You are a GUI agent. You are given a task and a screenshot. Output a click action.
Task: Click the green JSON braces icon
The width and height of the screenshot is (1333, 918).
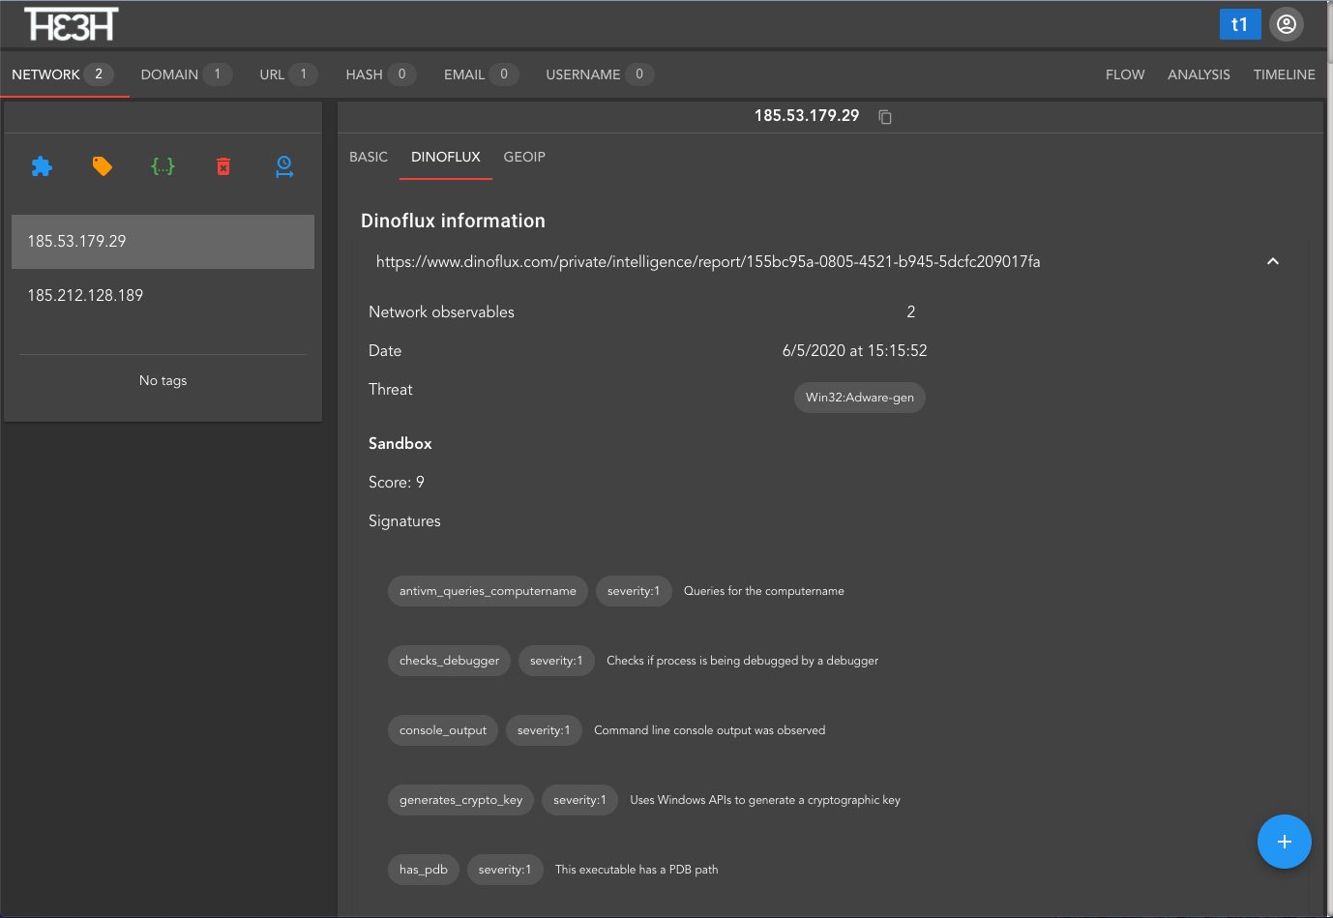(x=163, y=166)
